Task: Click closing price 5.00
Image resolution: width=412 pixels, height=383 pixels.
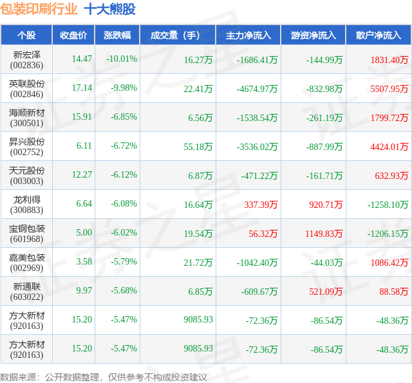Action: pyautogui.click(x=84, y=232)
